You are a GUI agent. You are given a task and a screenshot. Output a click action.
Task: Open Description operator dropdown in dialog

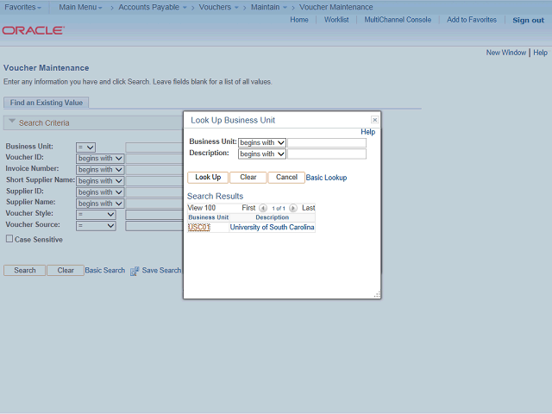(262, 154)
